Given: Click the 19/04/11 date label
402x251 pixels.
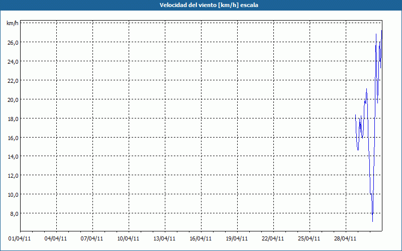Looking at the screenshot, I should (237, 238).
